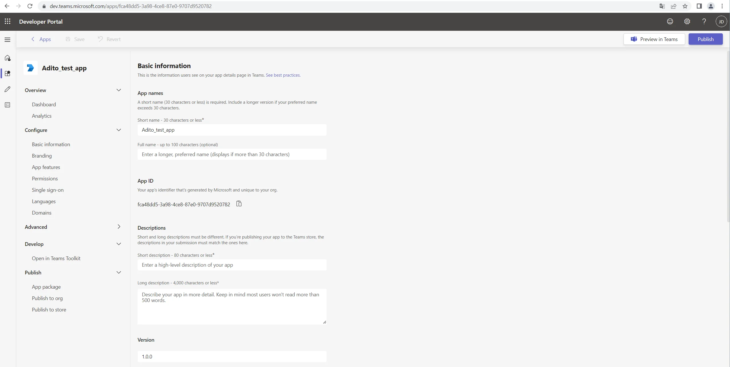Click the browser forward arrow
This screenshot has width=730, height=367.
point(18,6)
